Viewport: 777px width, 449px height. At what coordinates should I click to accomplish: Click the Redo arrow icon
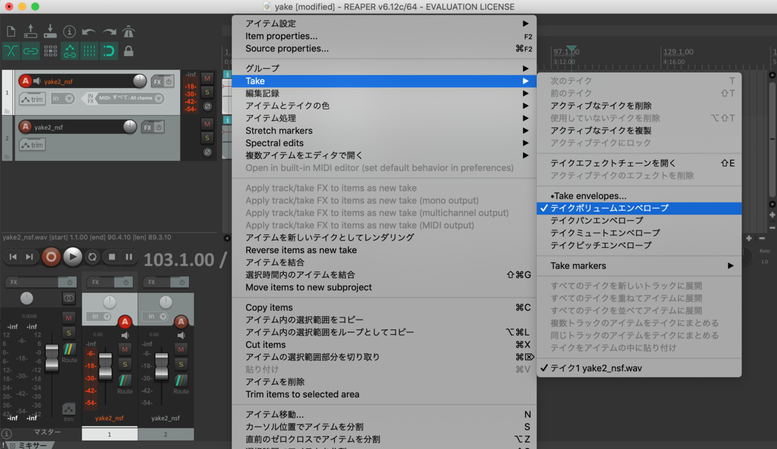click(x=109, y=31)
